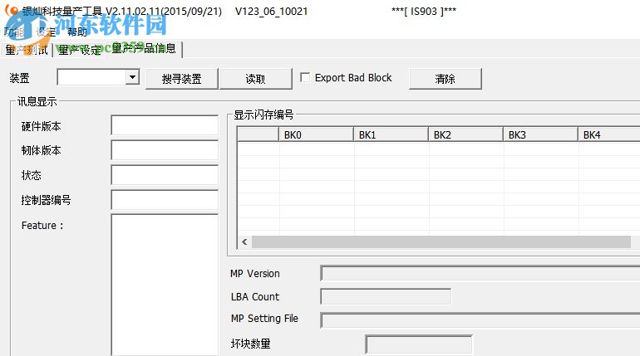Open the 帮助 menu
Viewport: 640px width, 356px height.
point(77,32)
